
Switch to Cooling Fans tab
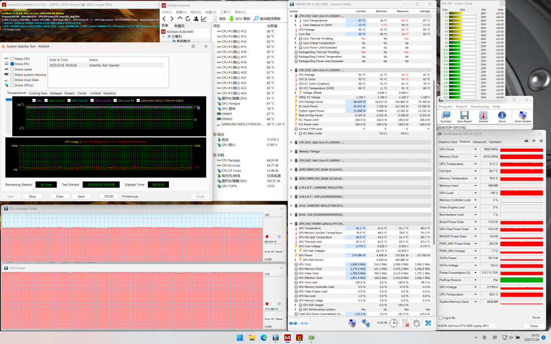pyautogui.click(x=38, y=93)
